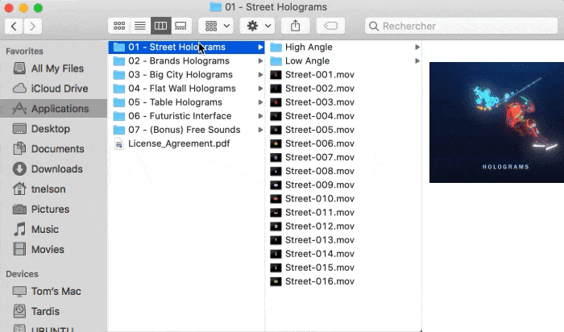Screen dimensions: 564x332
Task: Open Music in sidebar
Action: pyautogui.click(x=54, y=230)
